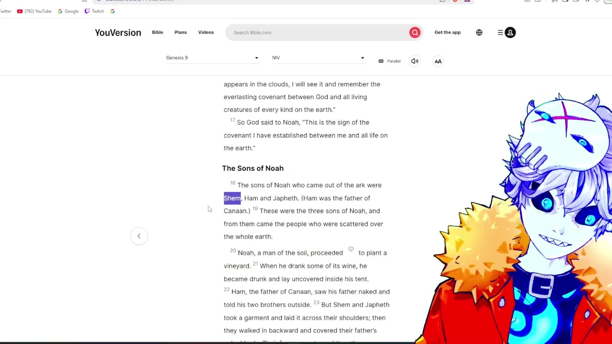This screenshot has width=612, height=344.
Task: Go to previous chapter arrow
Action: click(139, 236)
